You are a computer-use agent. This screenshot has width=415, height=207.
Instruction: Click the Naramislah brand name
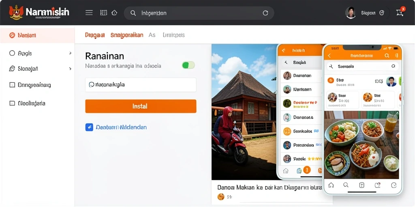pos(48,12)
